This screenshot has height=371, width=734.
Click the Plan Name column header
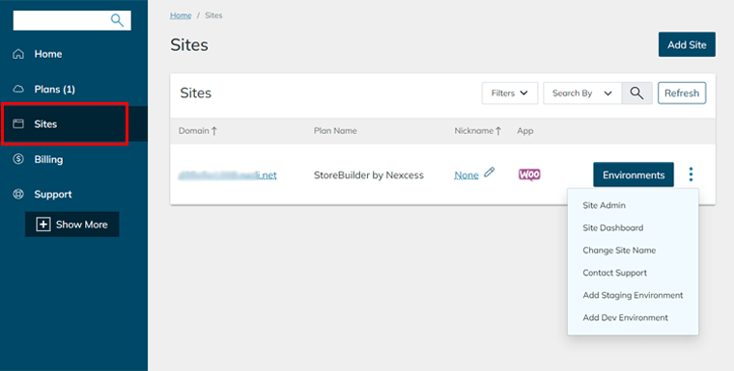pos(335,131)
